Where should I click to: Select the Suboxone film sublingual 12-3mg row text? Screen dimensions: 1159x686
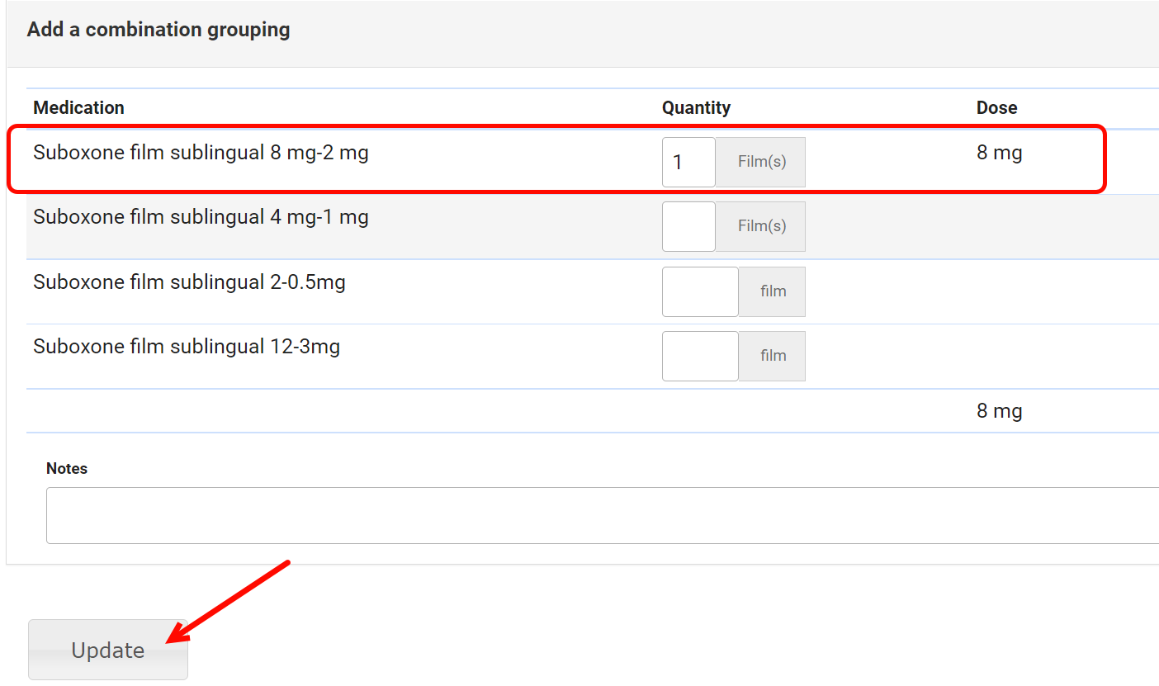pyautogui.click(x=187, y=347)
